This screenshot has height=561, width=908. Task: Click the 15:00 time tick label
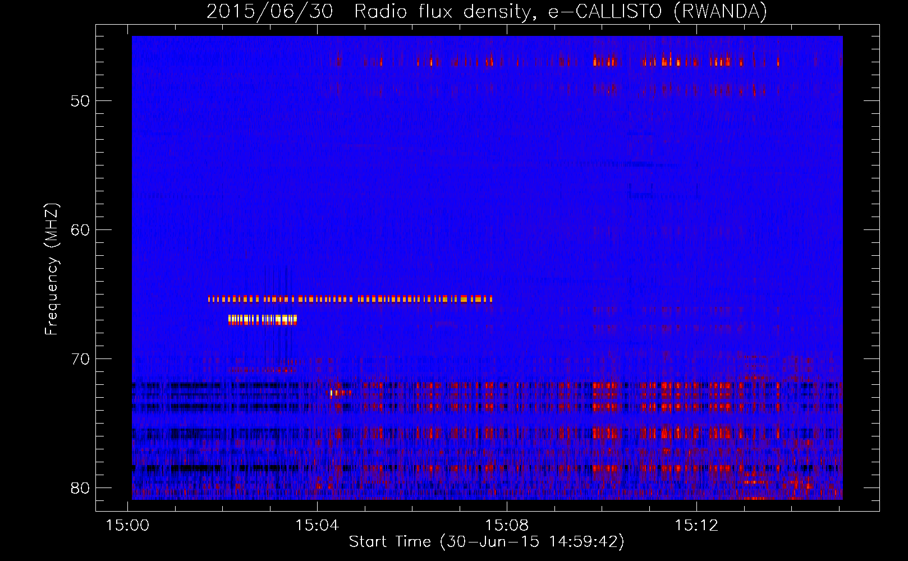(128, 526)
